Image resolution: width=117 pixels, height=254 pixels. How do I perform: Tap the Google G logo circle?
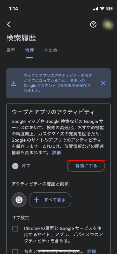tap(19, 200)
